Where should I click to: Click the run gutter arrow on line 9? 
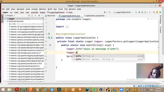pyautogui.click(x=52, y=38)
